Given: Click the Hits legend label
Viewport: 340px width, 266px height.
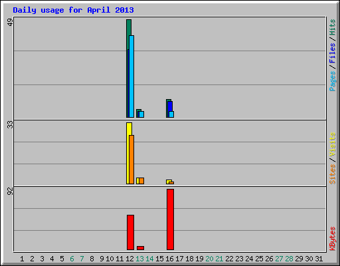Looking at the screenshot, I should [x=333, y=27].
